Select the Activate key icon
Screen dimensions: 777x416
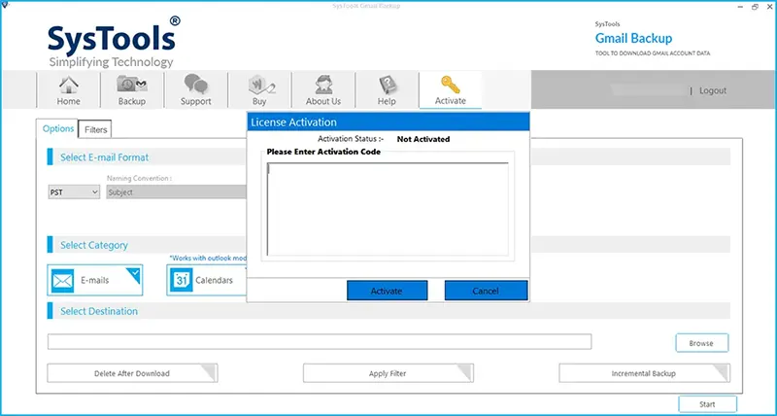tap(451, 90)
